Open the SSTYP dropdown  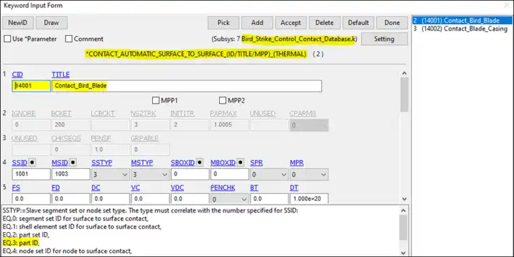pyautogui.click(x=110, y=174)
